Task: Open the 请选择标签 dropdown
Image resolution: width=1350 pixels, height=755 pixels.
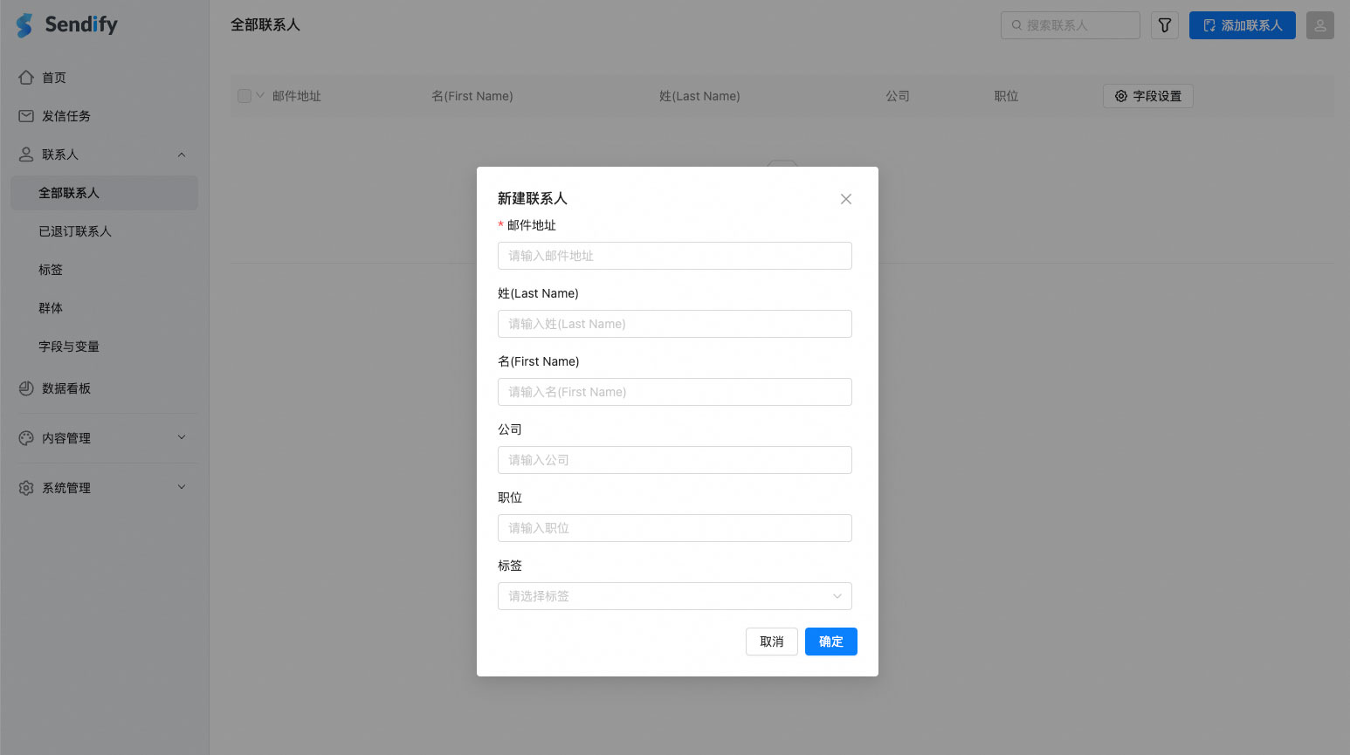Action: click(674, 596)
